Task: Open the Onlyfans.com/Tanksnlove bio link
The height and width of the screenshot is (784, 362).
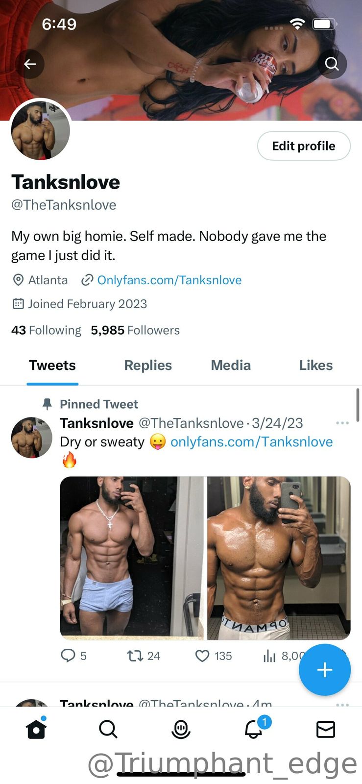Action: click(x=169, y=280)
